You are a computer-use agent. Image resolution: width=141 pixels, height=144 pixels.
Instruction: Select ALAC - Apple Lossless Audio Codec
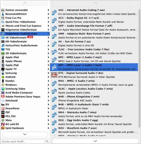point(94,91)
